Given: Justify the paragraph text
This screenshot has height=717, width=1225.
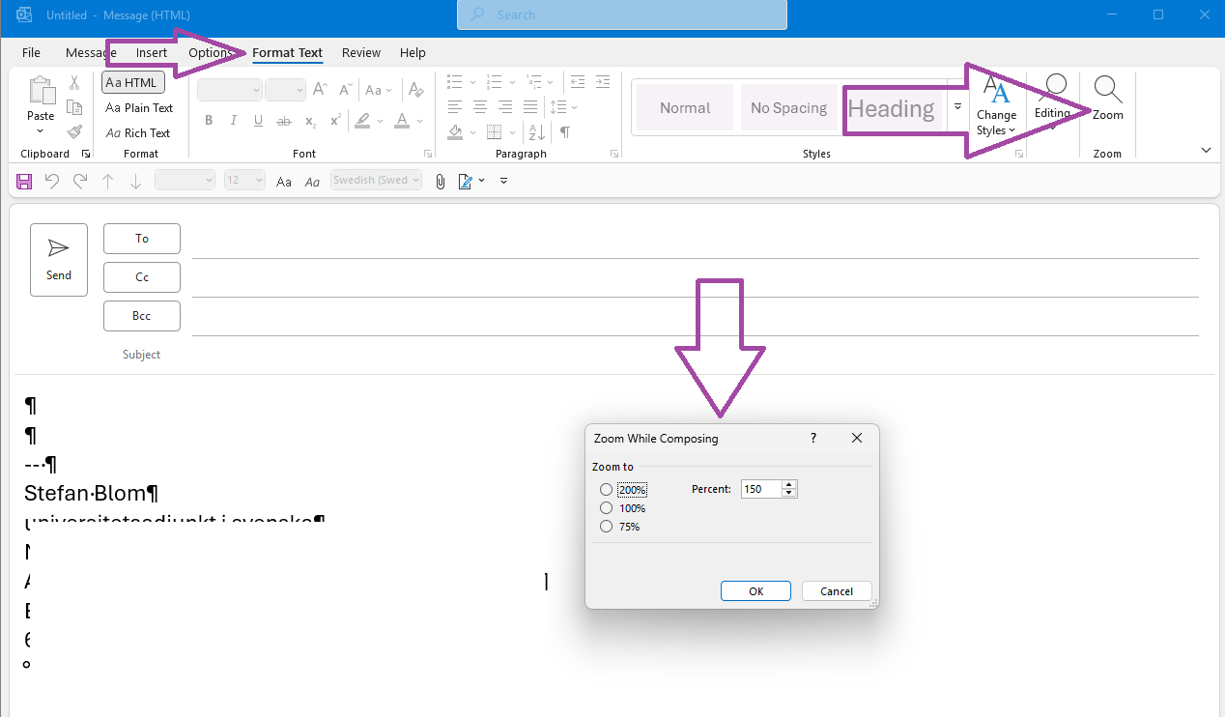Looking at the screenshot, I should tap(530, 107).
